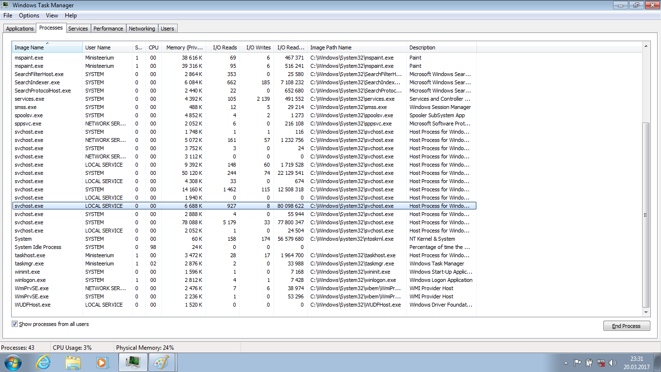This screenshot has width=661, height=372.
Task: Select mspaint.exe with 38 616 K memory
Action: point(244,58)
